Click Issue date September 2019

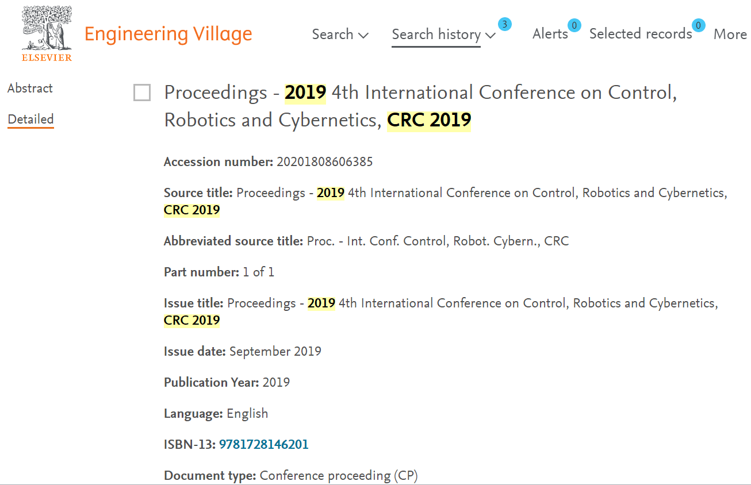coord(275,352)
